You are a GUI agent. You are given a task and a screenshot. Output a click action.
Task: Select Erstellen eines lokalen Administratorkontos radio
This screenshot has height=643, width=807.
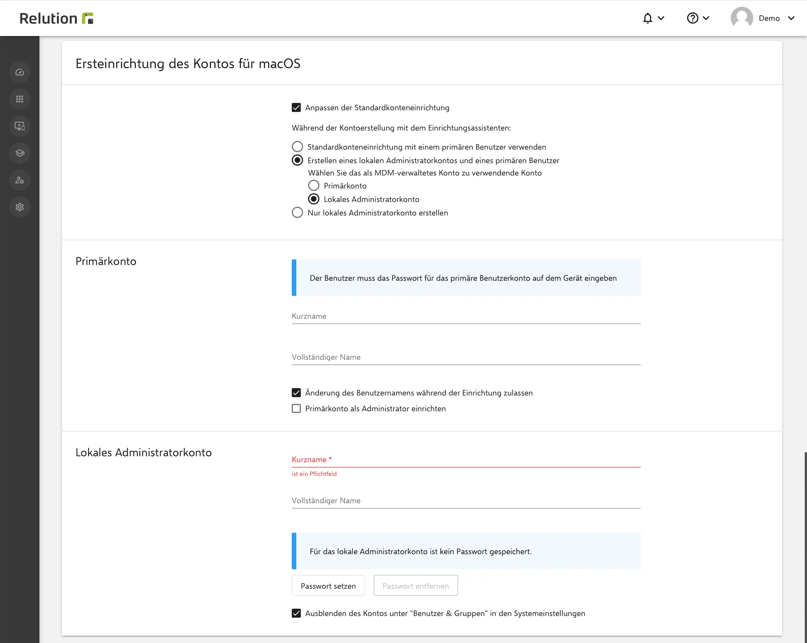click(x=297, y=160)
